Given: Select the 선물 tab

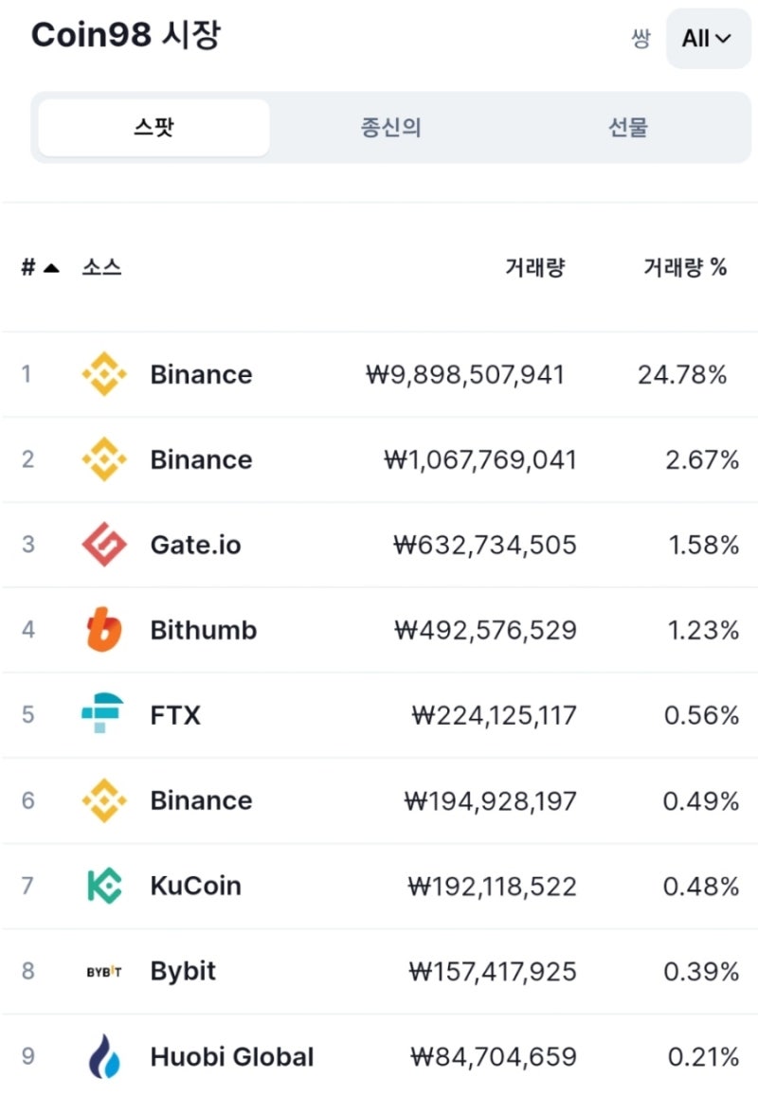Looking at the screenshot, I should tap(627, 128).
